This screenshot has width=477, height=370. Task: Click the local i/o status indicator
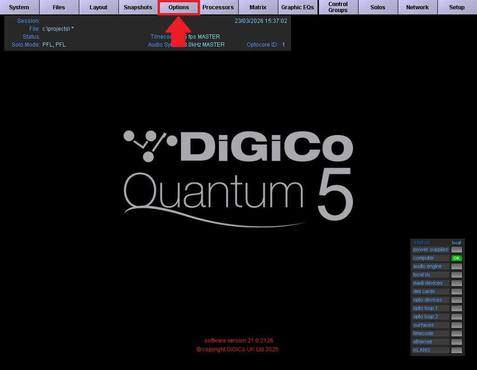coord(456,274)
